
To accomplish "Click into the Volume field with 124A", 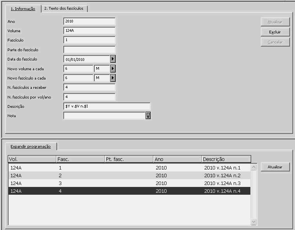I will point(89,31).
